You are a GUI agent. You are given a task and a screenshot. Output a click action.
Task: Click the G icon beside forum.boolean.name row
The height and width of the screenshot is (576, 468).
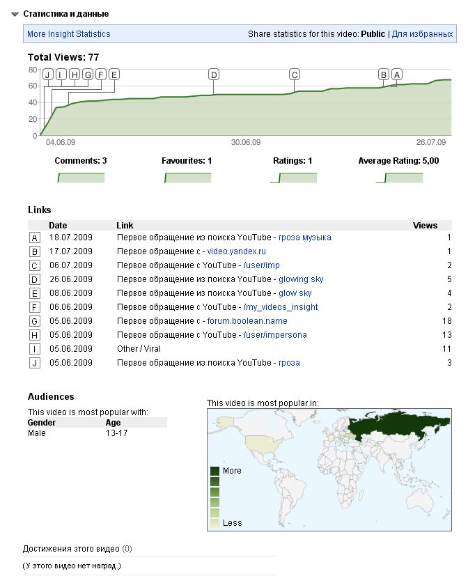pyautogui.click(x=34, y=321)
